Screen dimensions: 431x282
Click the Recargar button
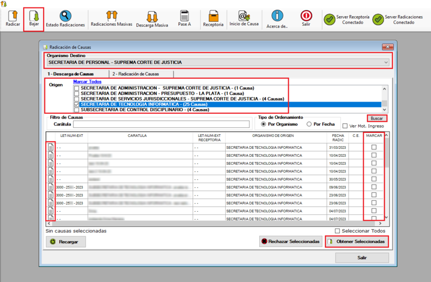(66, 242)
